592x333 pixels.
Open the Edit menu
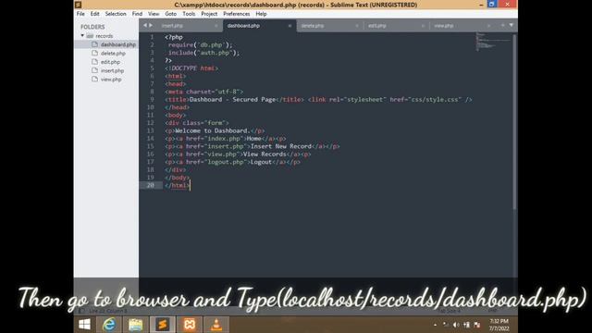pyautogui.click(x=94, y=14)
